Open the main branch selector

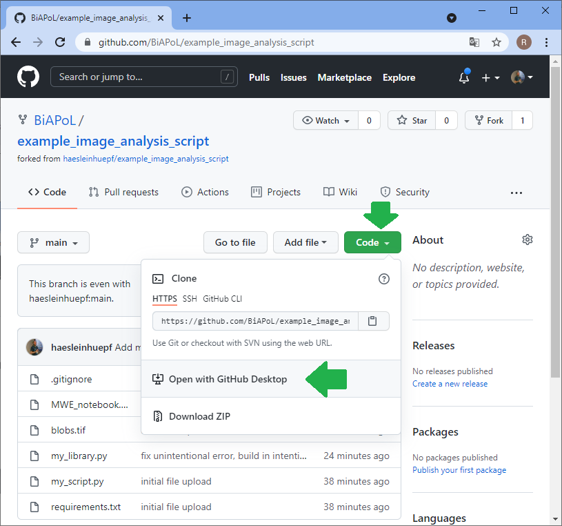click(53, 242)
